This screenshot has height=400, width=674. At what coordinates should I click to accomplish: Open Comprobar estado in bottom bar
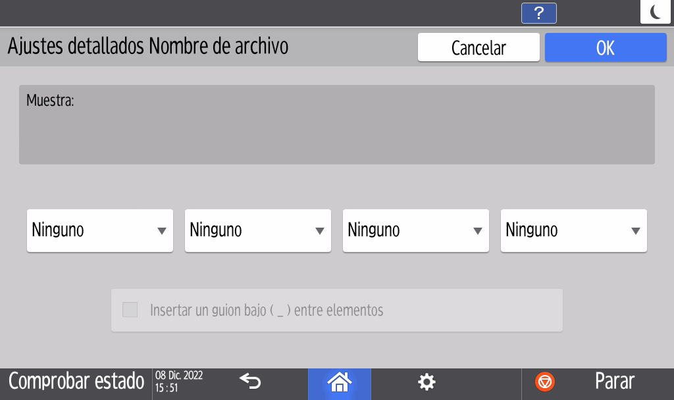76,382
